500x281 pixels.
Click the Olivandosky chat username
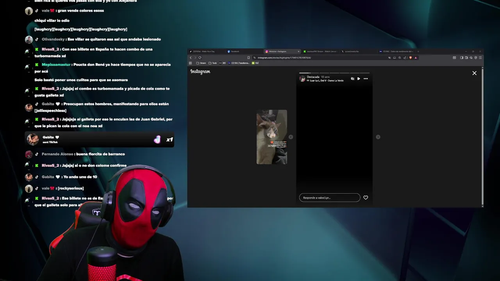click(x=53, y=39)
